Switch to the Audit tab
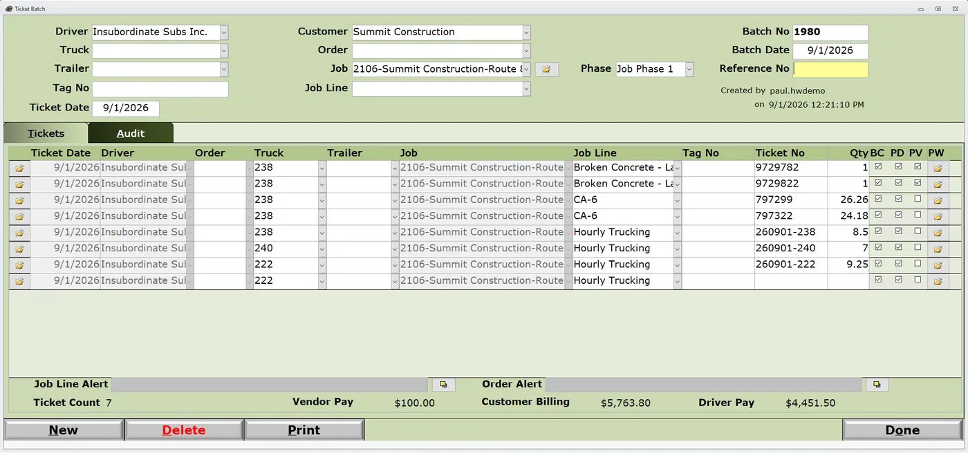968x453 pixels. (131, 134)
